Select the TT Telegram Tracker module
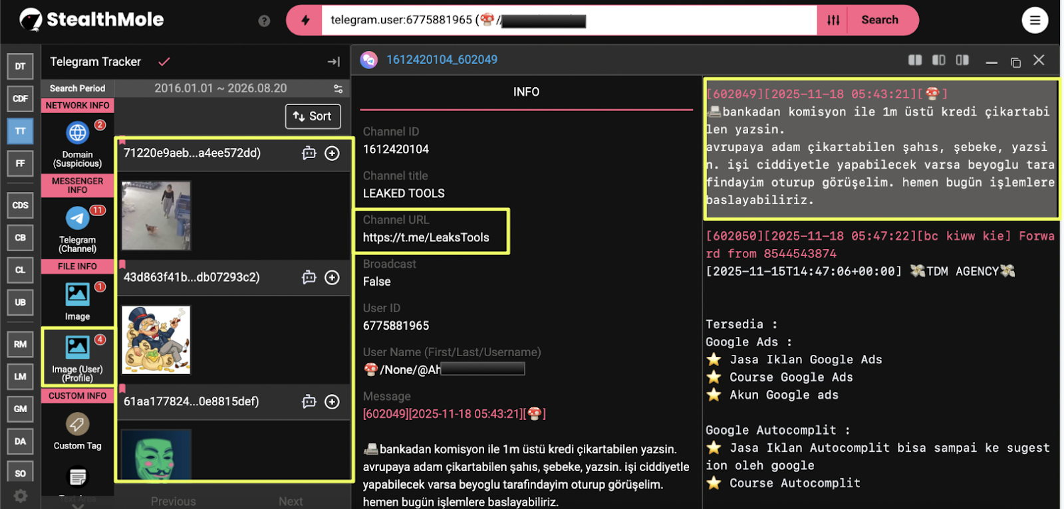Image resolution: width=1064 pixels, height=509 pixels. coord(21,131)
